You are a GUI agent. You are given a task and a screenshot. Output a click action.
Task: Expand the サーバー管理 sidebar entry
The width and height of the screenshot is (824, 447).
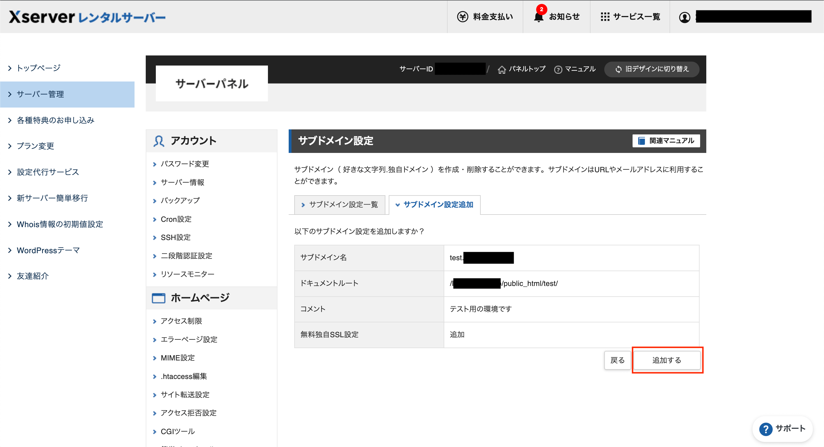point(40,94)
